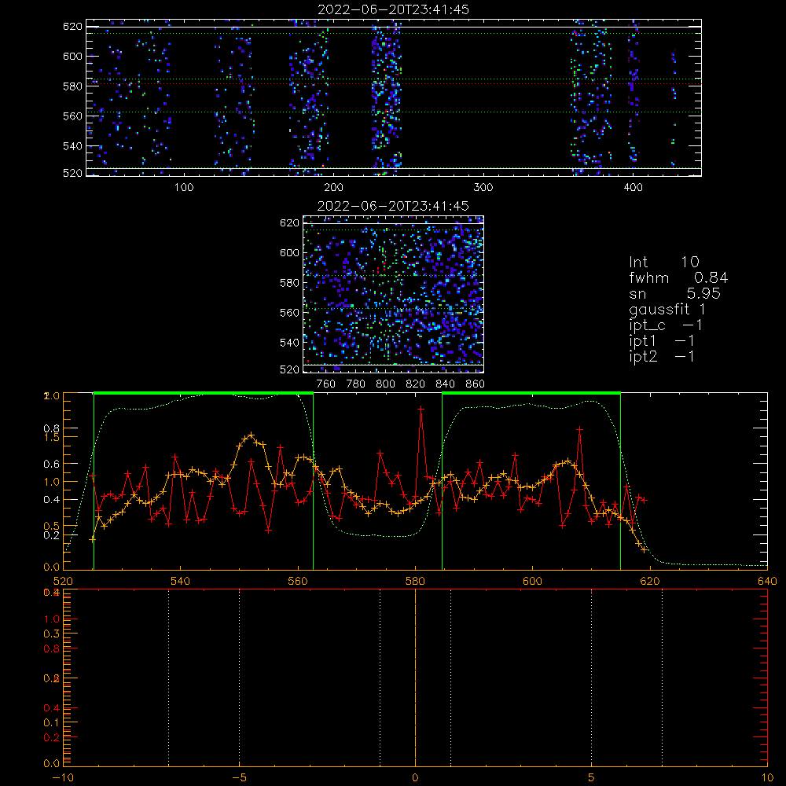Select x-axis label 820 on small square image

click(416, 384)
